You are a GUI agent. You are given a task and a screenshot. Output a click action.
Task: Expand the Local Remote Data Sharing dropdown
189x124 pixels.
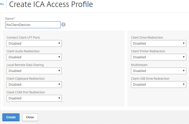click(x=34, y=71)
